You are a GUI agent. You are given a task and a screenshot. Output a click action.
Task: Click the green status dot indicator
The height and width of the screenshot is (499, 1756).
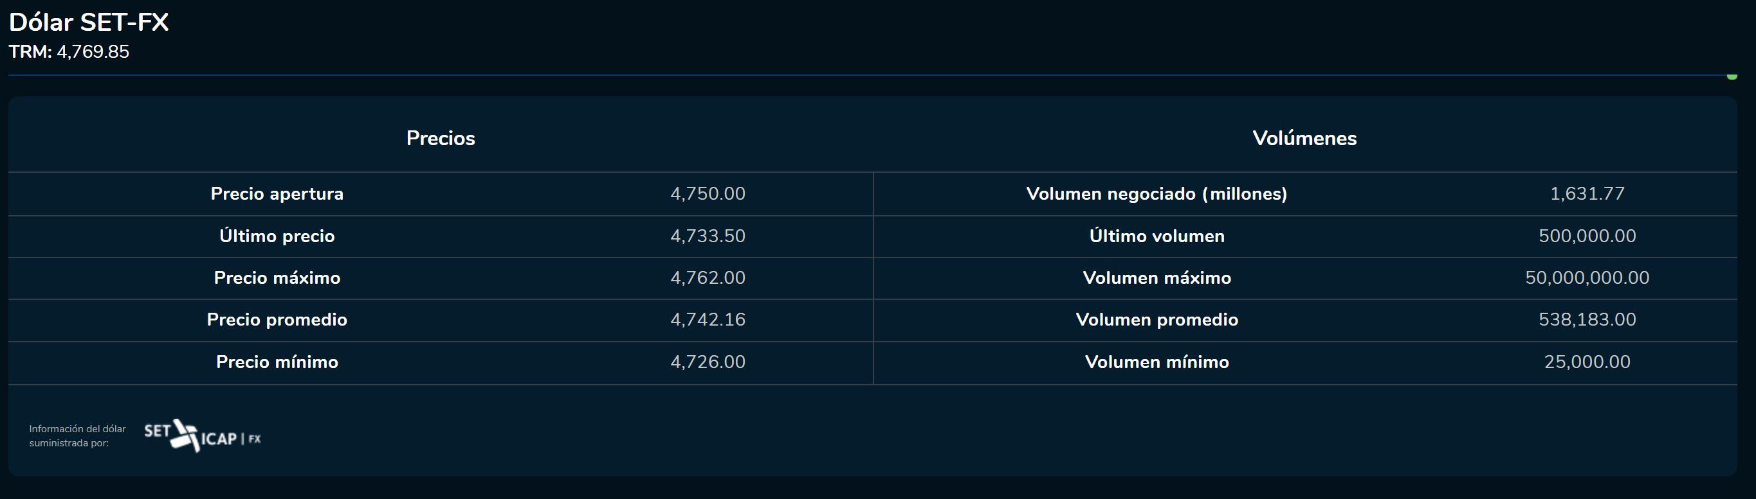pyautogui.click(x=1732, y=76)
